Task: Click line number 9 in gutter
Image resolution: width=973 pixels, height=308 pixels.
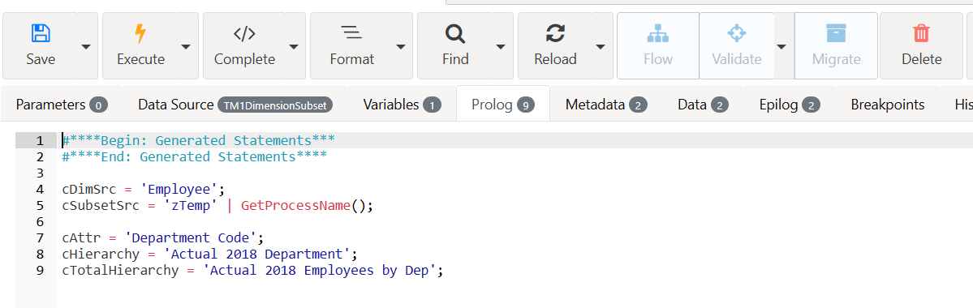Action: [40, 270]
